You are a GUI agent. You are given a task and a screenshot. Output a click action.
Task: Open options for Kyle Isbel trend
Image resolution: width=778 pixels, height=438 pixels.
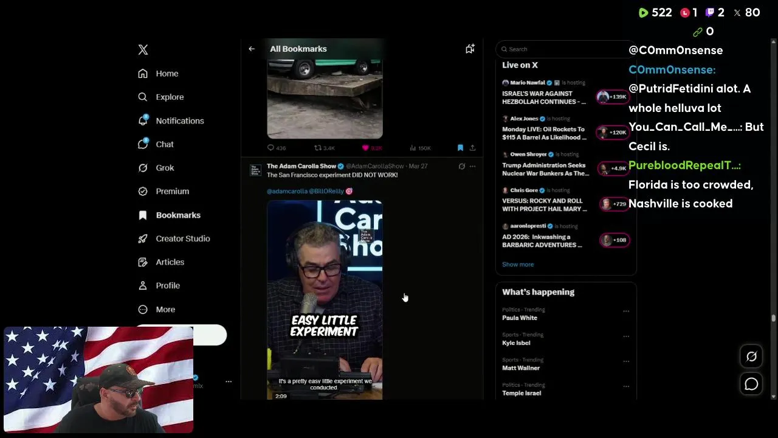point(625,336)
